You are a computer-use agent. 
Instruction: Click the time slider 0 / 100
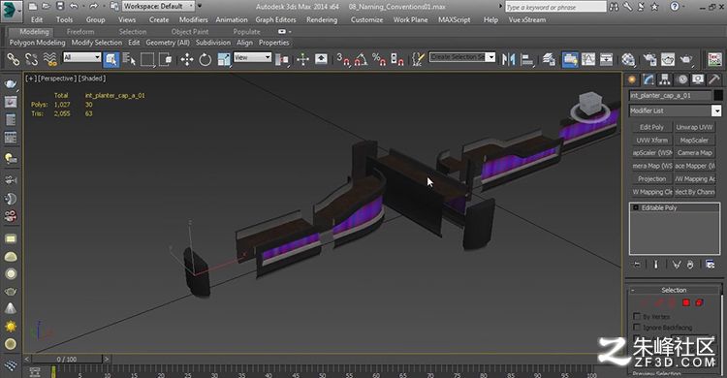tap(67, 359)
